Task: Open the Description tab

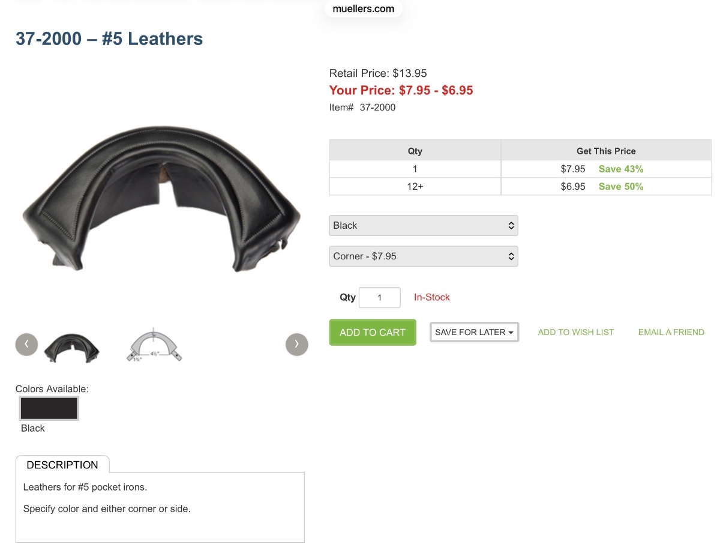Action: 62,465
